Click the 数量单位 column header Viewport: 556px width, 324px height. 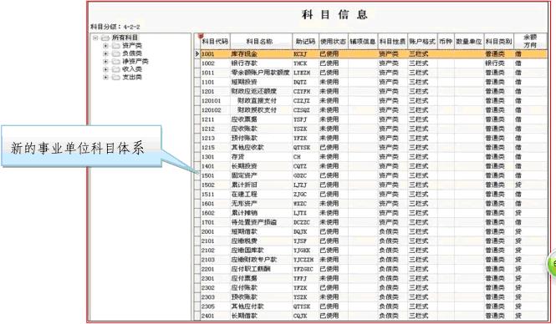click(469, 42)
